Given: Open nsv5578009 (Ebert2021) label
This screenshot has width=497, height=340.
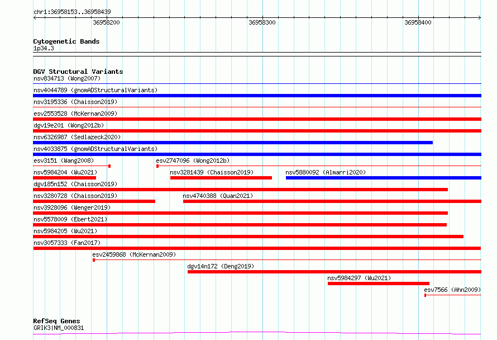Looking at the screenshot, I should 70,219.
